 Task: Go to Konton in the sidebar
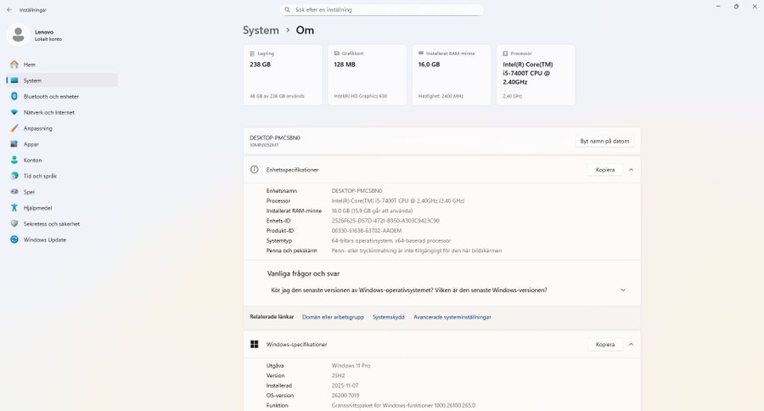point(32,160)
